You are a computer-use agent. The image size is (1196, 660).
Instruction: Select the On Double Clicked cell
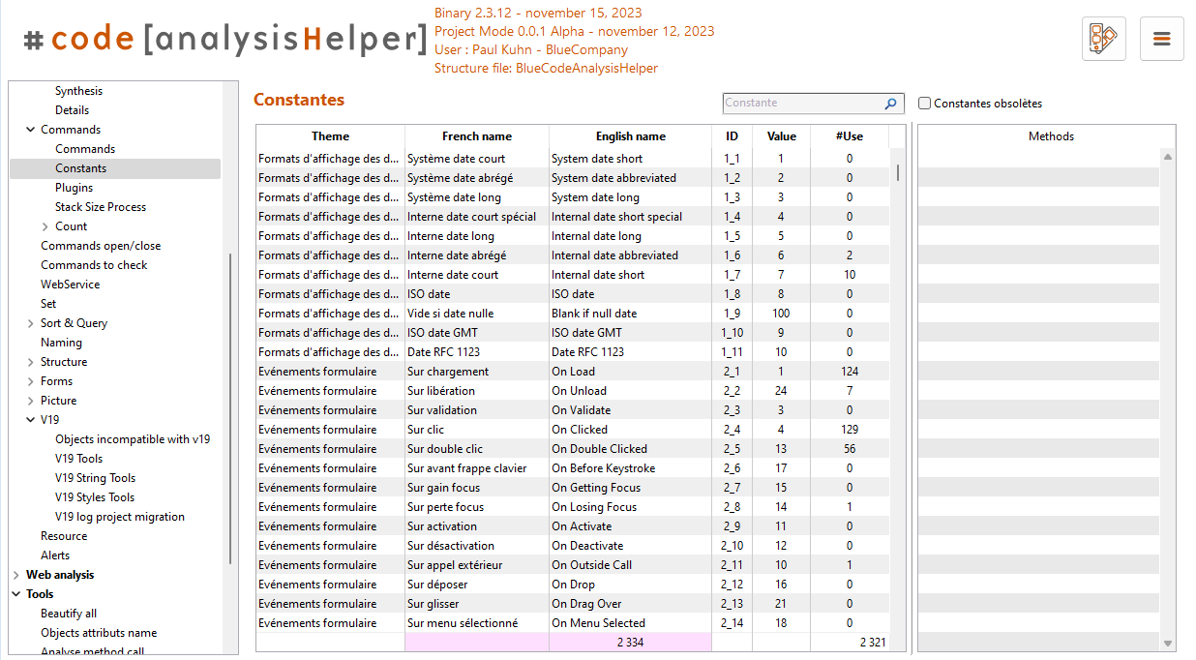point(630,449)
